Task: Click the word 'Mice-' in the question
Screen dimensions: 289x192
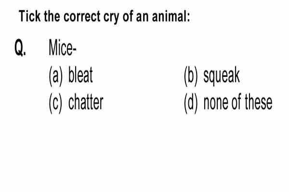Action: point(63,48)
